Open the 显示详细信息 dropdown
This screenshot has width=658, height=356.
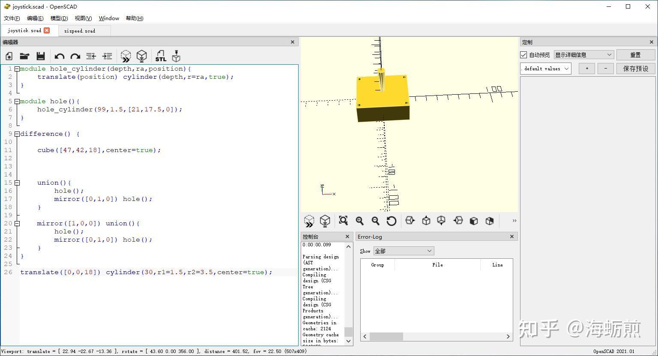tap(583, 55)
